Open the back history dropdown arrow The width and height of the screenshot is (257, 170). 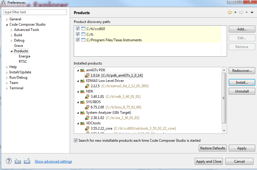[x=235, y=12]
